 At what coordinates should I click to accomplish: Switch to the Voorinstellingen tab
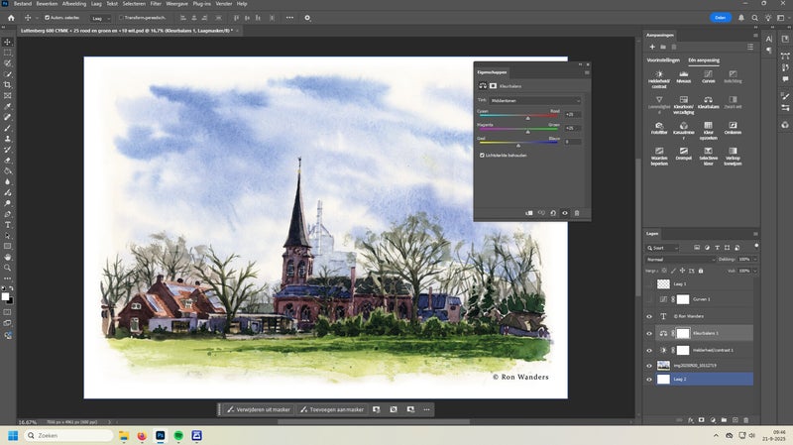pos(661,59)
